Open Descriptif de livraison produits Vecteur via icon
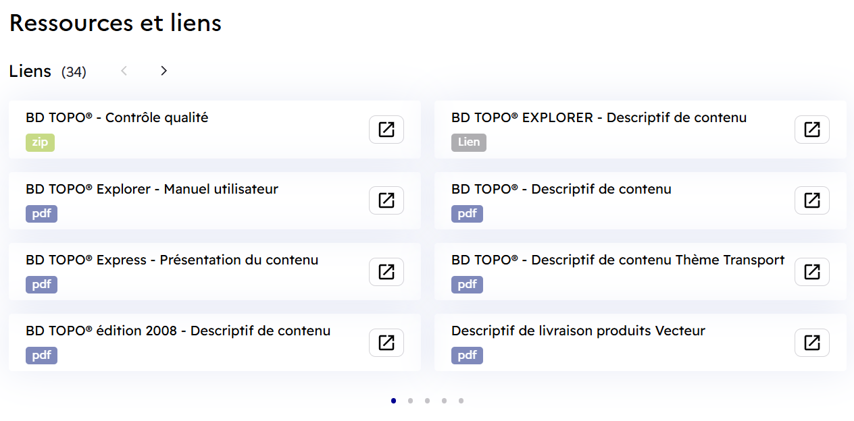The width and height of the screenshot is (854, 421). pos(811,343)
